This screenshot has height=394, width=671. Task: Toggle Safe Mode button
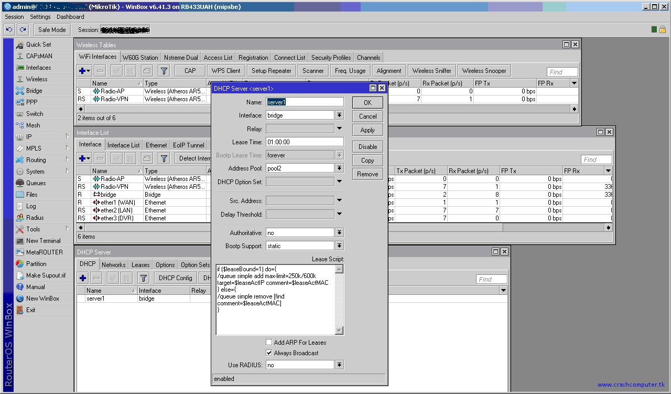pos(52,30)
